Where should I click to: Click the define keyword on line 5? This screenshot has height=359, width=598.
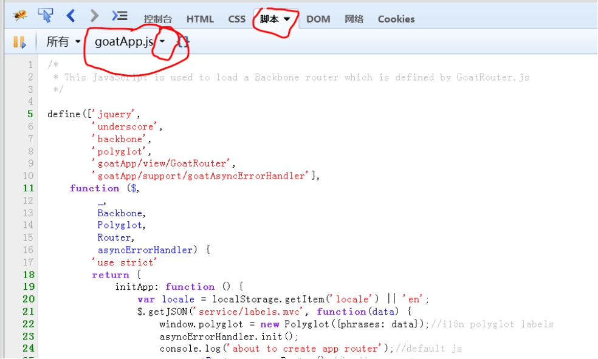point(64,114)
